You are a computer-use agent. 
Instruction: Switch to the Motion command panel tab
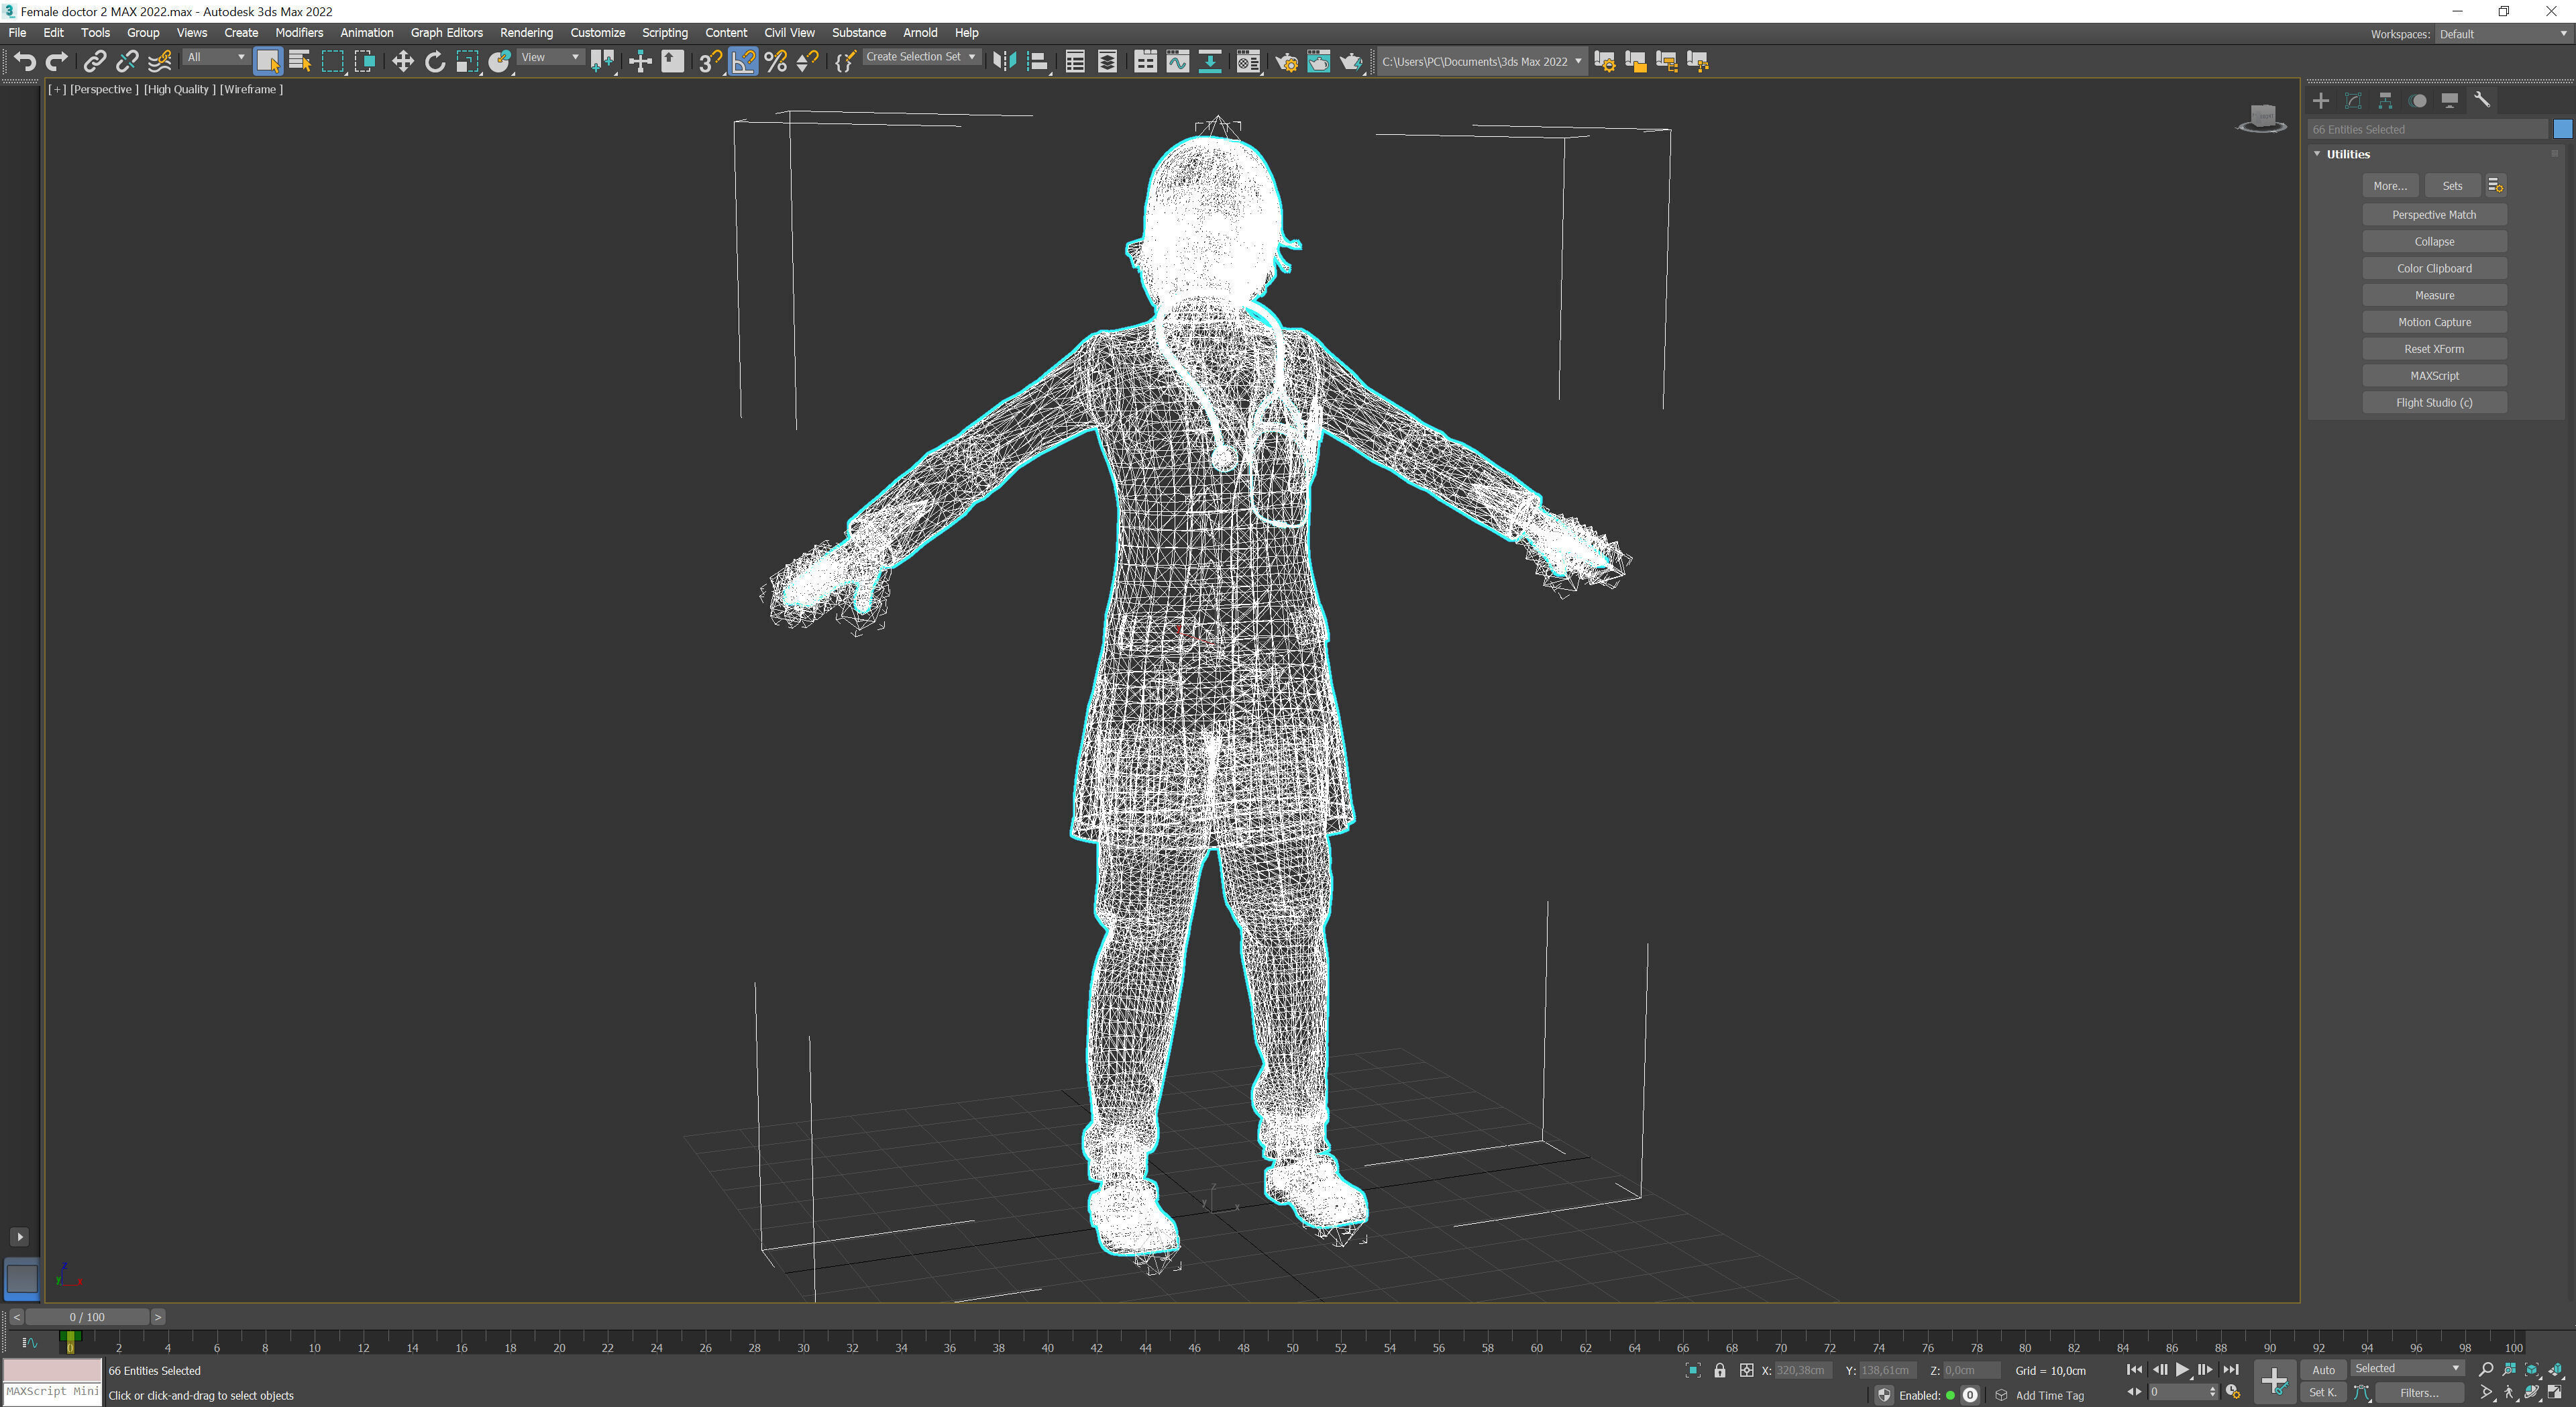coord(2417,100)
